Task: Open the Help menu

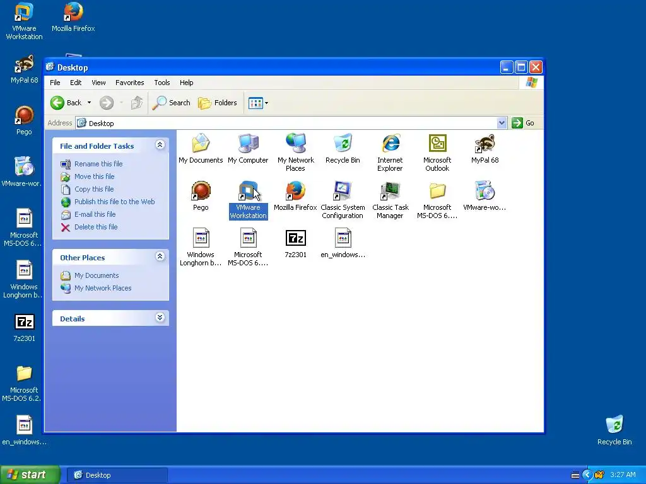Action: (x=186, y=83)
